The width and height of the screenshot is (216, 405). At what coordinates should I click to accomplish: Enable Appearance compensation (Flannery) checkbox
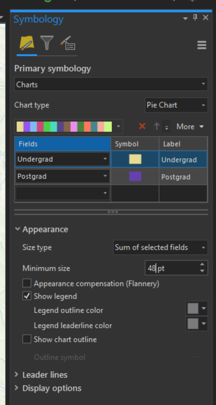(x=27, y=283)
